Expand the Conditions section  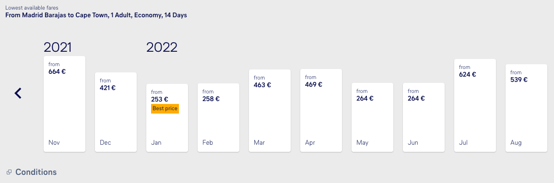click(x=36, y=172)
